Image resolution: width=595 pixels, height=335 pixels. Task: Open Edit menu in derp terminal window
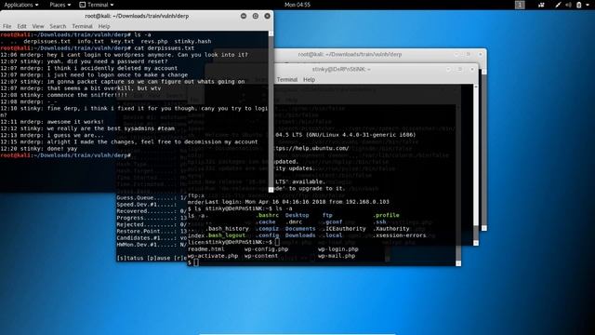pyautogui.click(x=21, y=26)
